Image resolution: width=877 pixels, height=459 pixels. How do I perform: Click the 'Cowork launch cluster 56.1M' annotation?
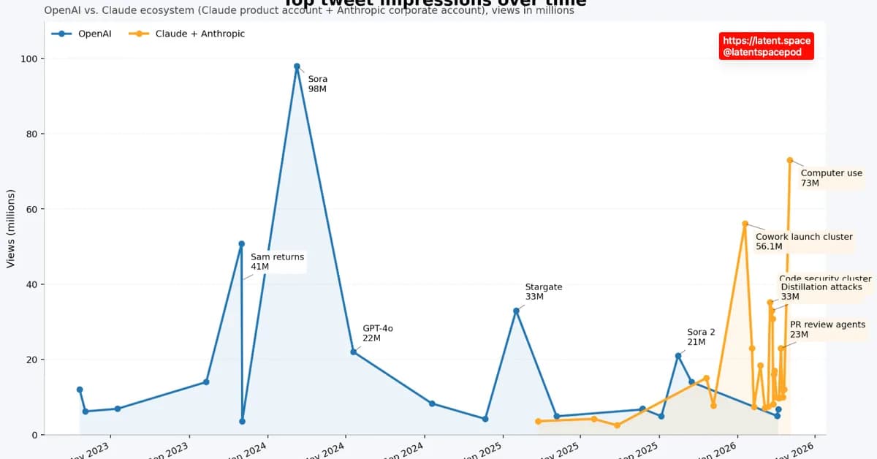(x=804, y=242)
